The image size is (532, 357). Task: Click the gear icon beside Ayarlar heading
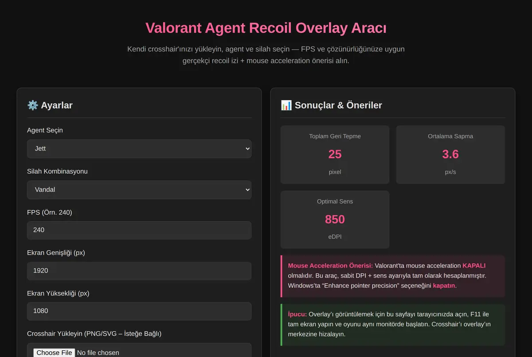coord(32,105)
